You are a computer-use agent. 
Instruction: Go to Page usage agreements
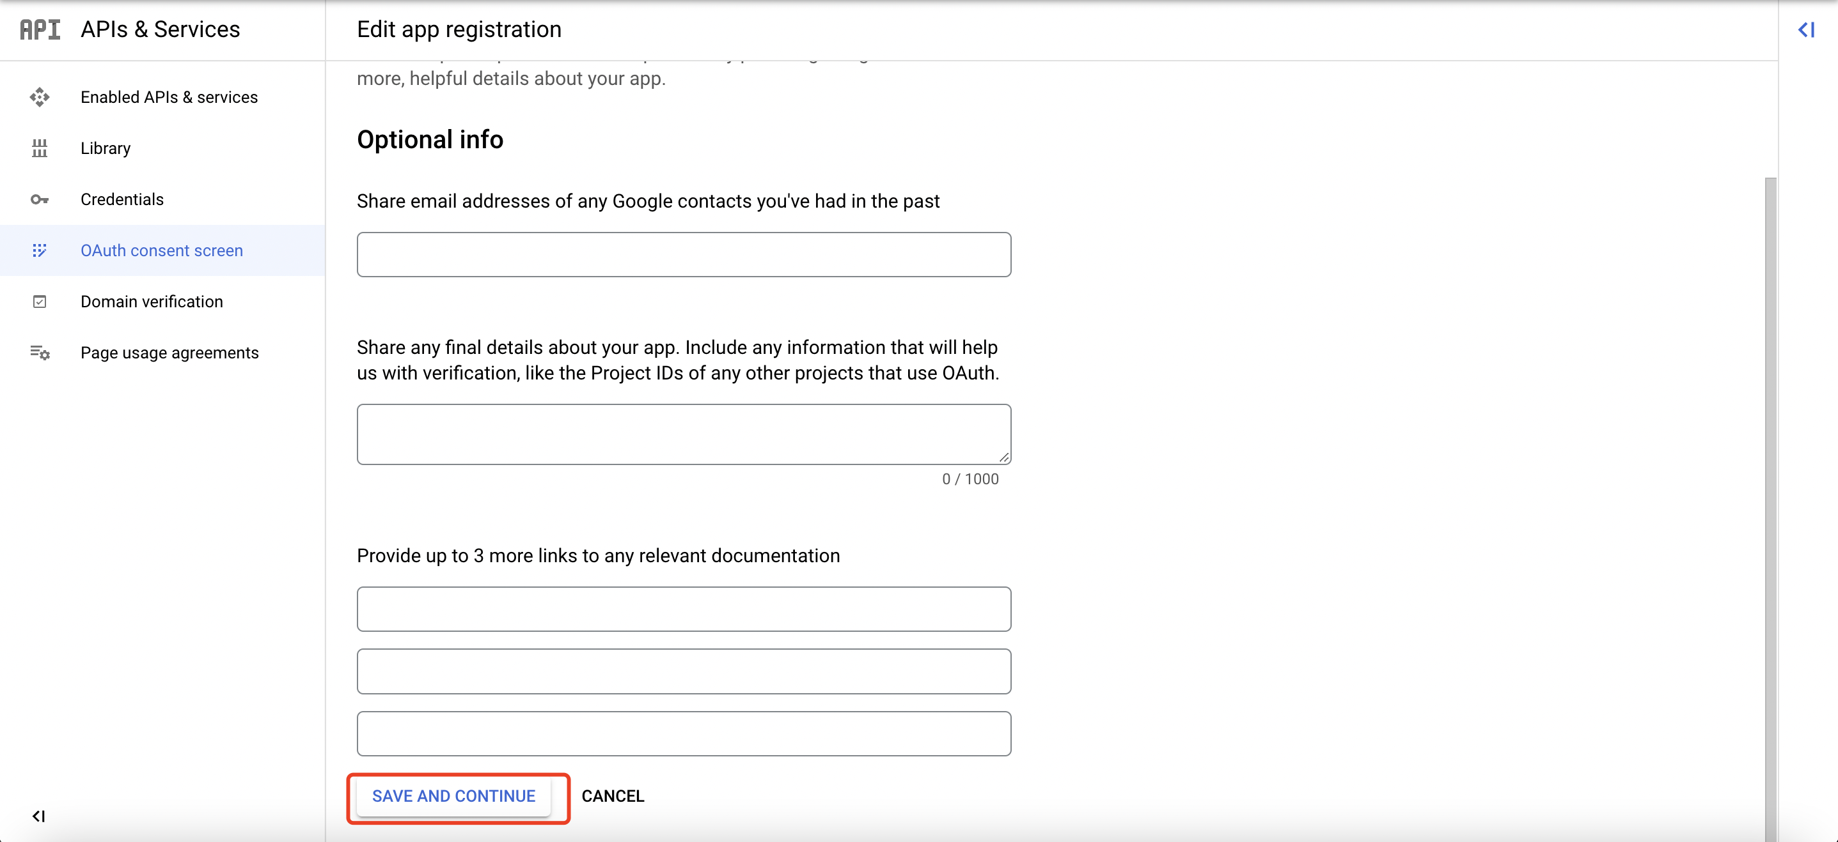click(x=170, y=353)
